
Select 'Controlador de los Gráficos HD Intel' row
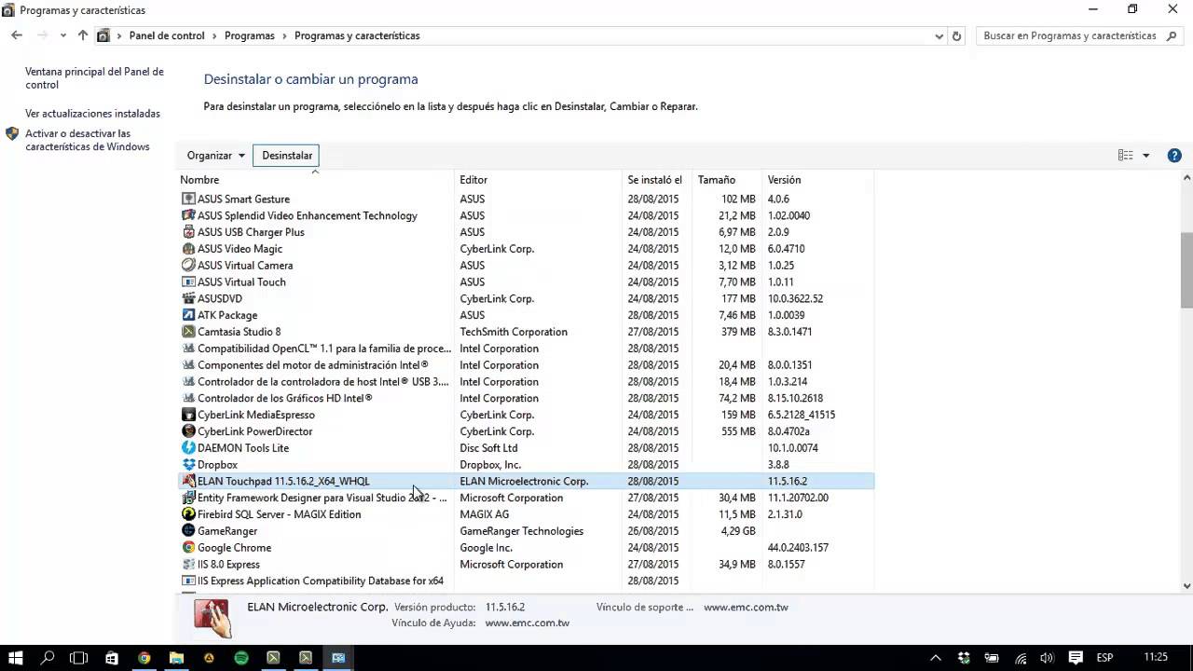(527, 398)
